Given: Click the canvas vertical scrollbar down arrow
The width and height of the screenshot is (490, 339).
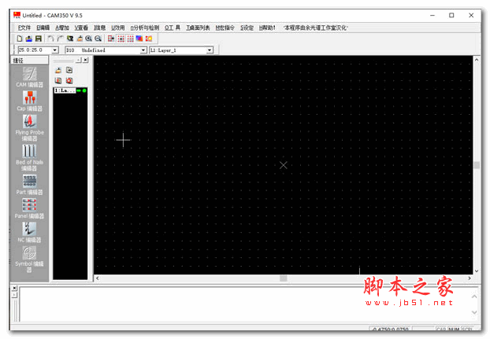Looking at the screenshot, I should tap(477, 271).
